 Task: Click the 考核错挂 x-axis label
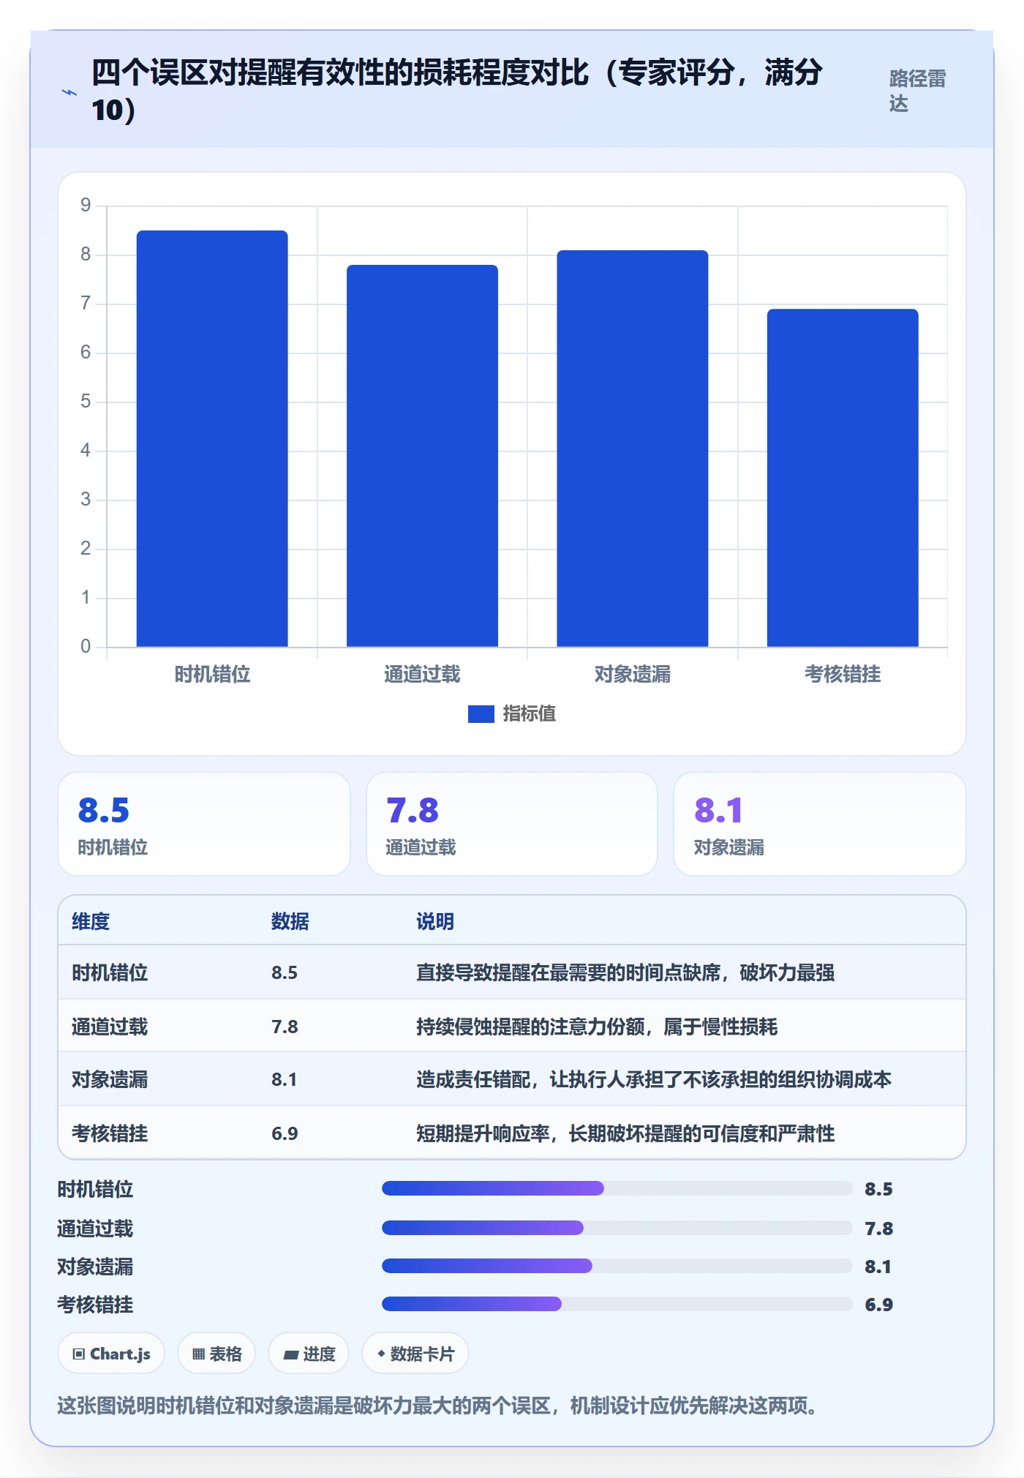[843, 674]
